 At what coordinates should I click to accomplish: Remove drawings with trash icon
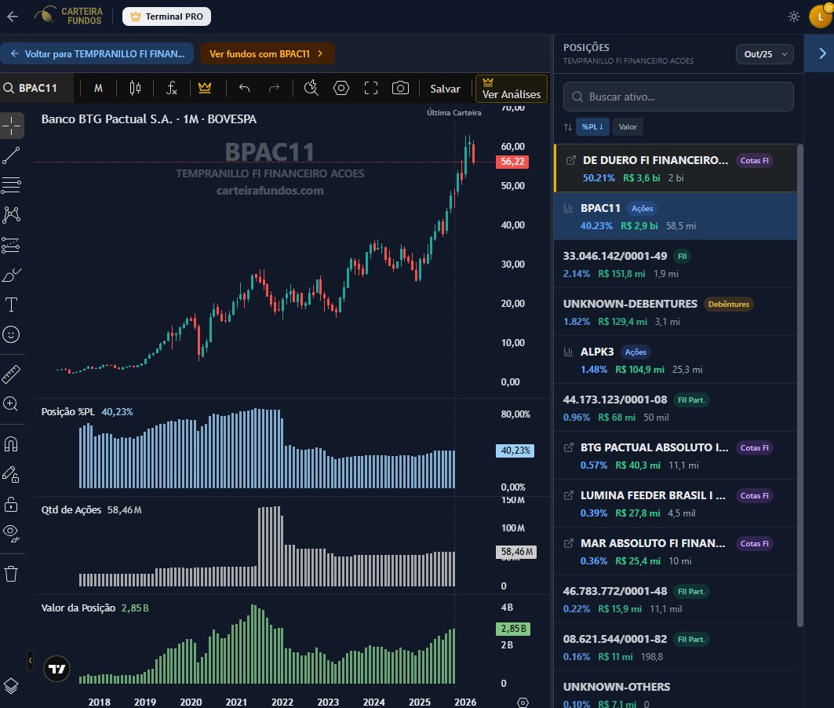pyautogui.click(x=12, y=574)
